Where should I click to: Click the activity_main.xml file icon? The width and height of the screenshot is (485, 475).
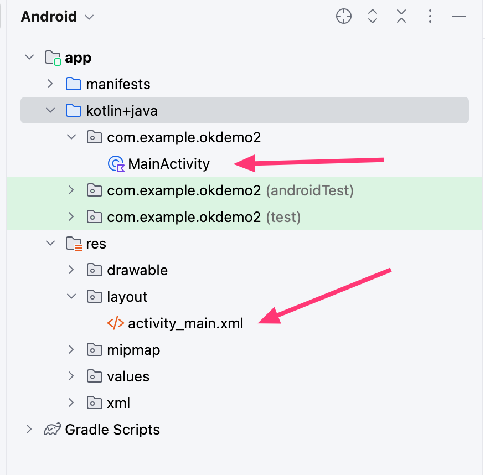pos(116,323)
